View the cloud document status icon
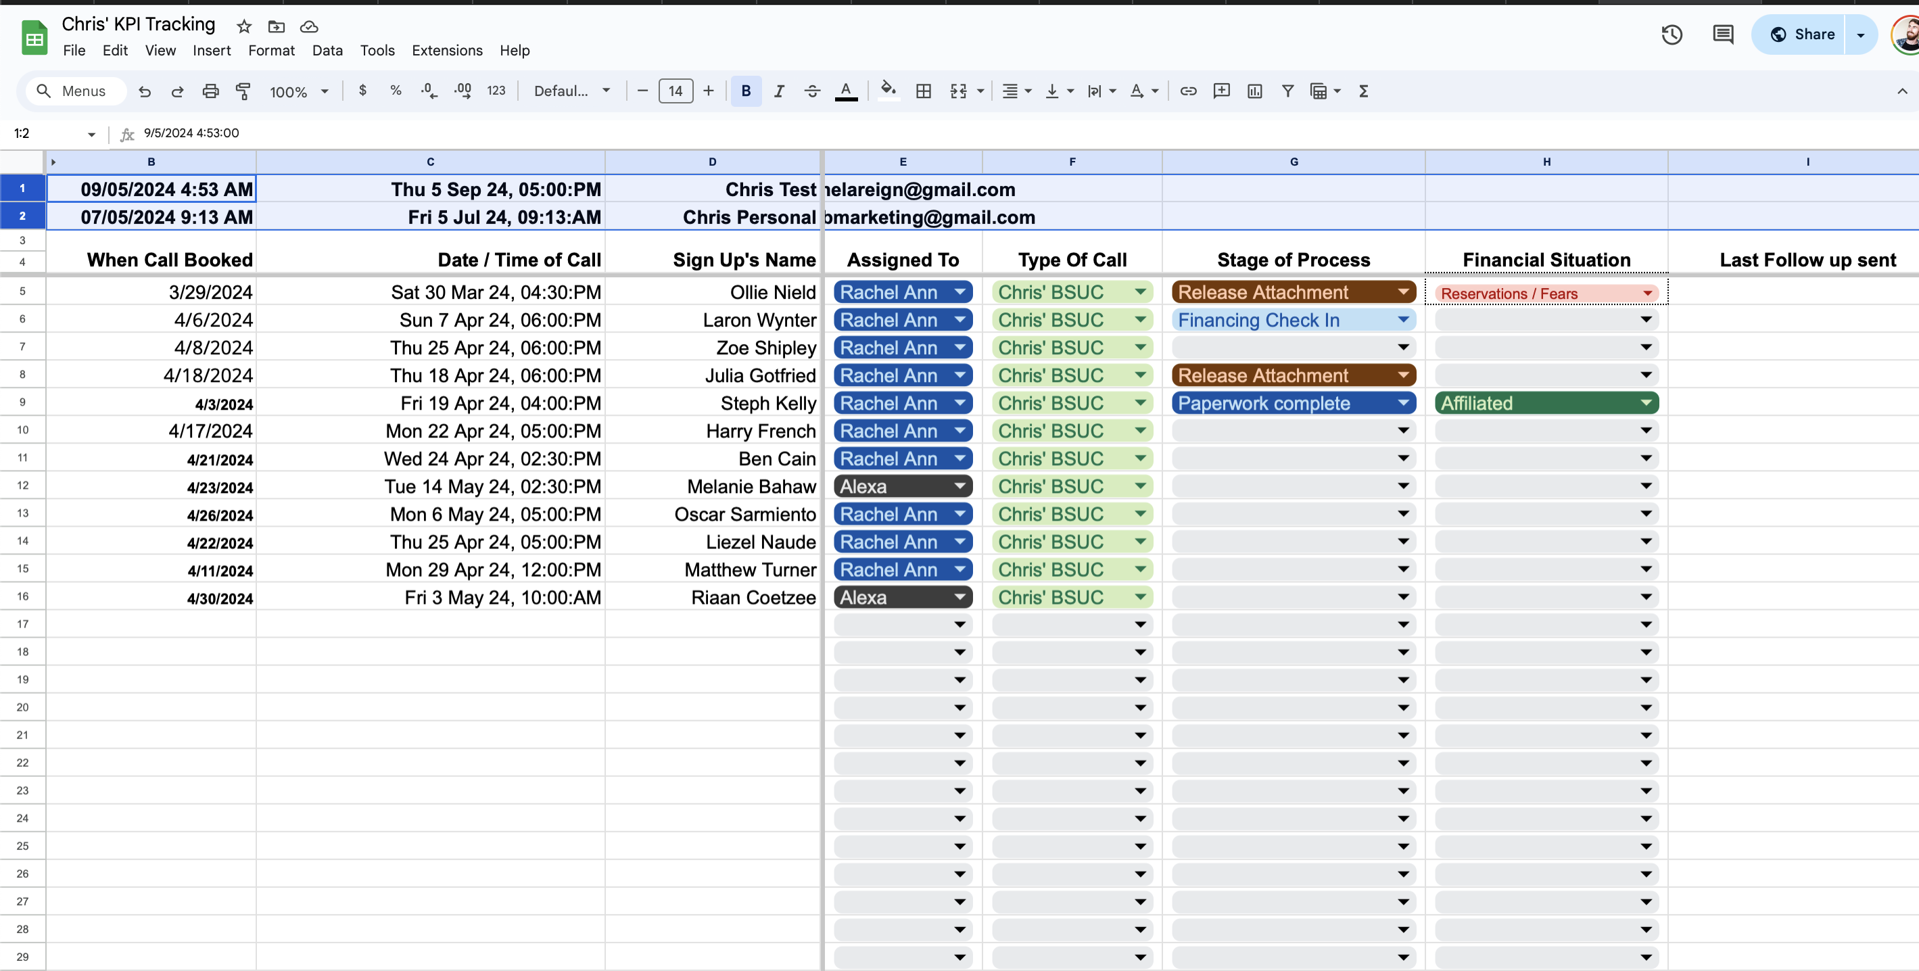This screenshot has width=1919, height=971. (x=309, y=27)
